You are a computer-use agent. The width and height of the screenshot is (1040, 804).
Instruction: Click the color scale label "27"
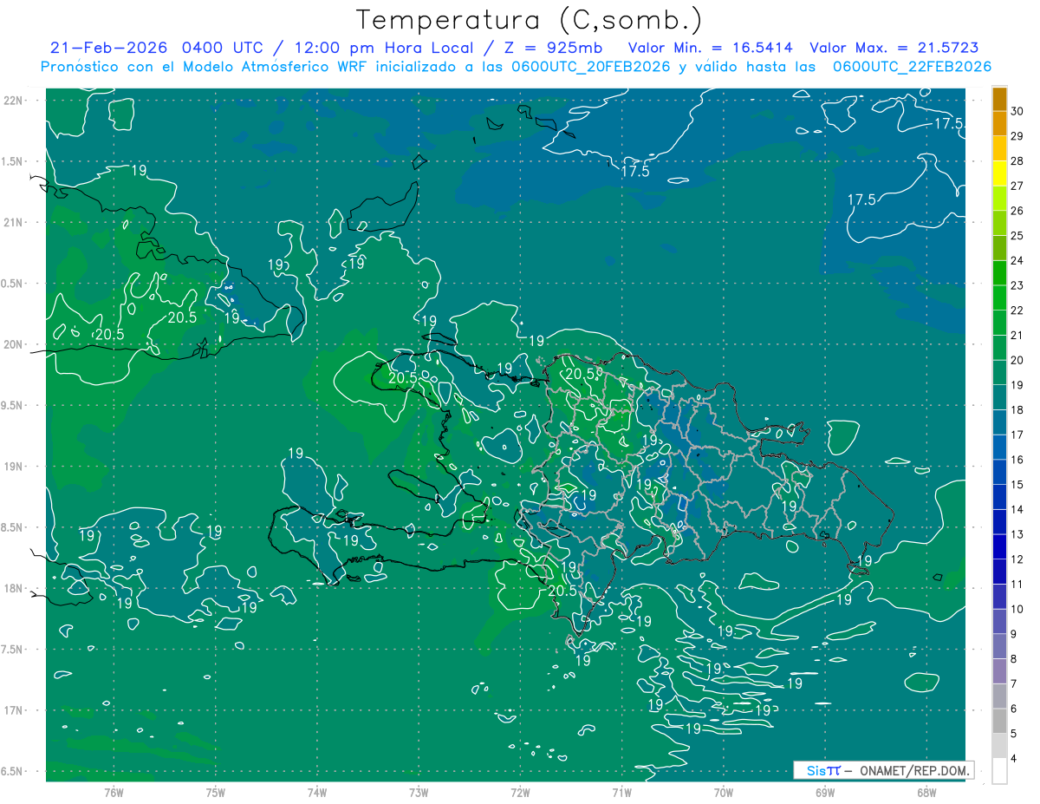(1017, 186)
